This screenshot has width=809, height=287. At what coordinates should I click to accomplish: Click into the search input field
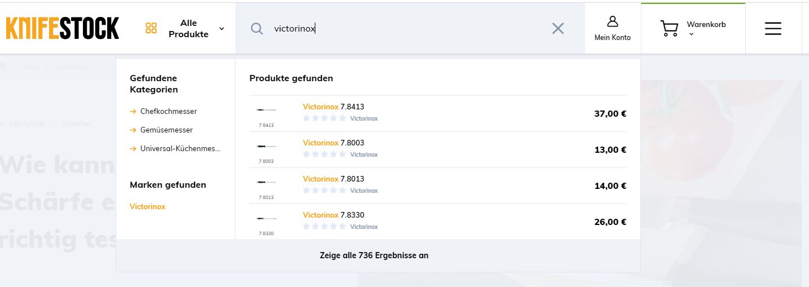click(x=406, y=29)
